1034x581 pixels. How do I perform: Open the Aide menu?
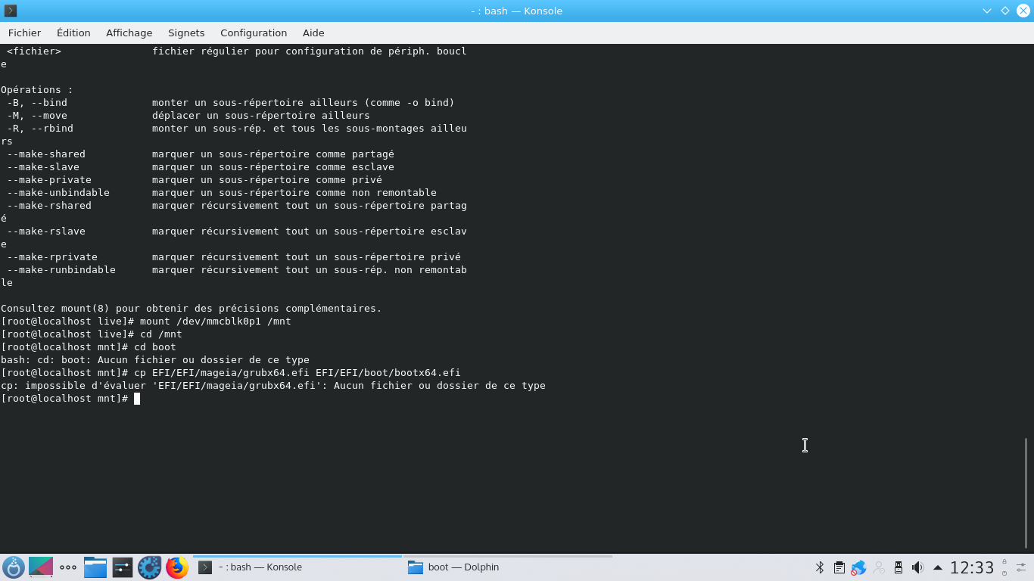[313, 33]
